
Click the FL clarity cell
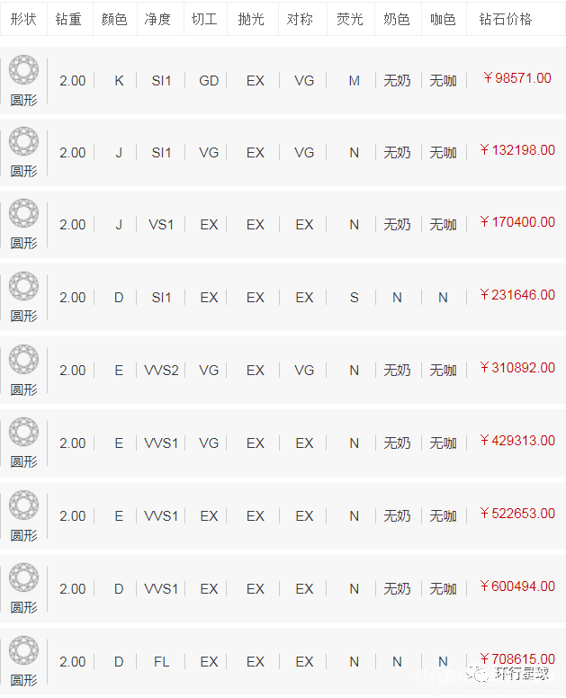click(161, 662)
